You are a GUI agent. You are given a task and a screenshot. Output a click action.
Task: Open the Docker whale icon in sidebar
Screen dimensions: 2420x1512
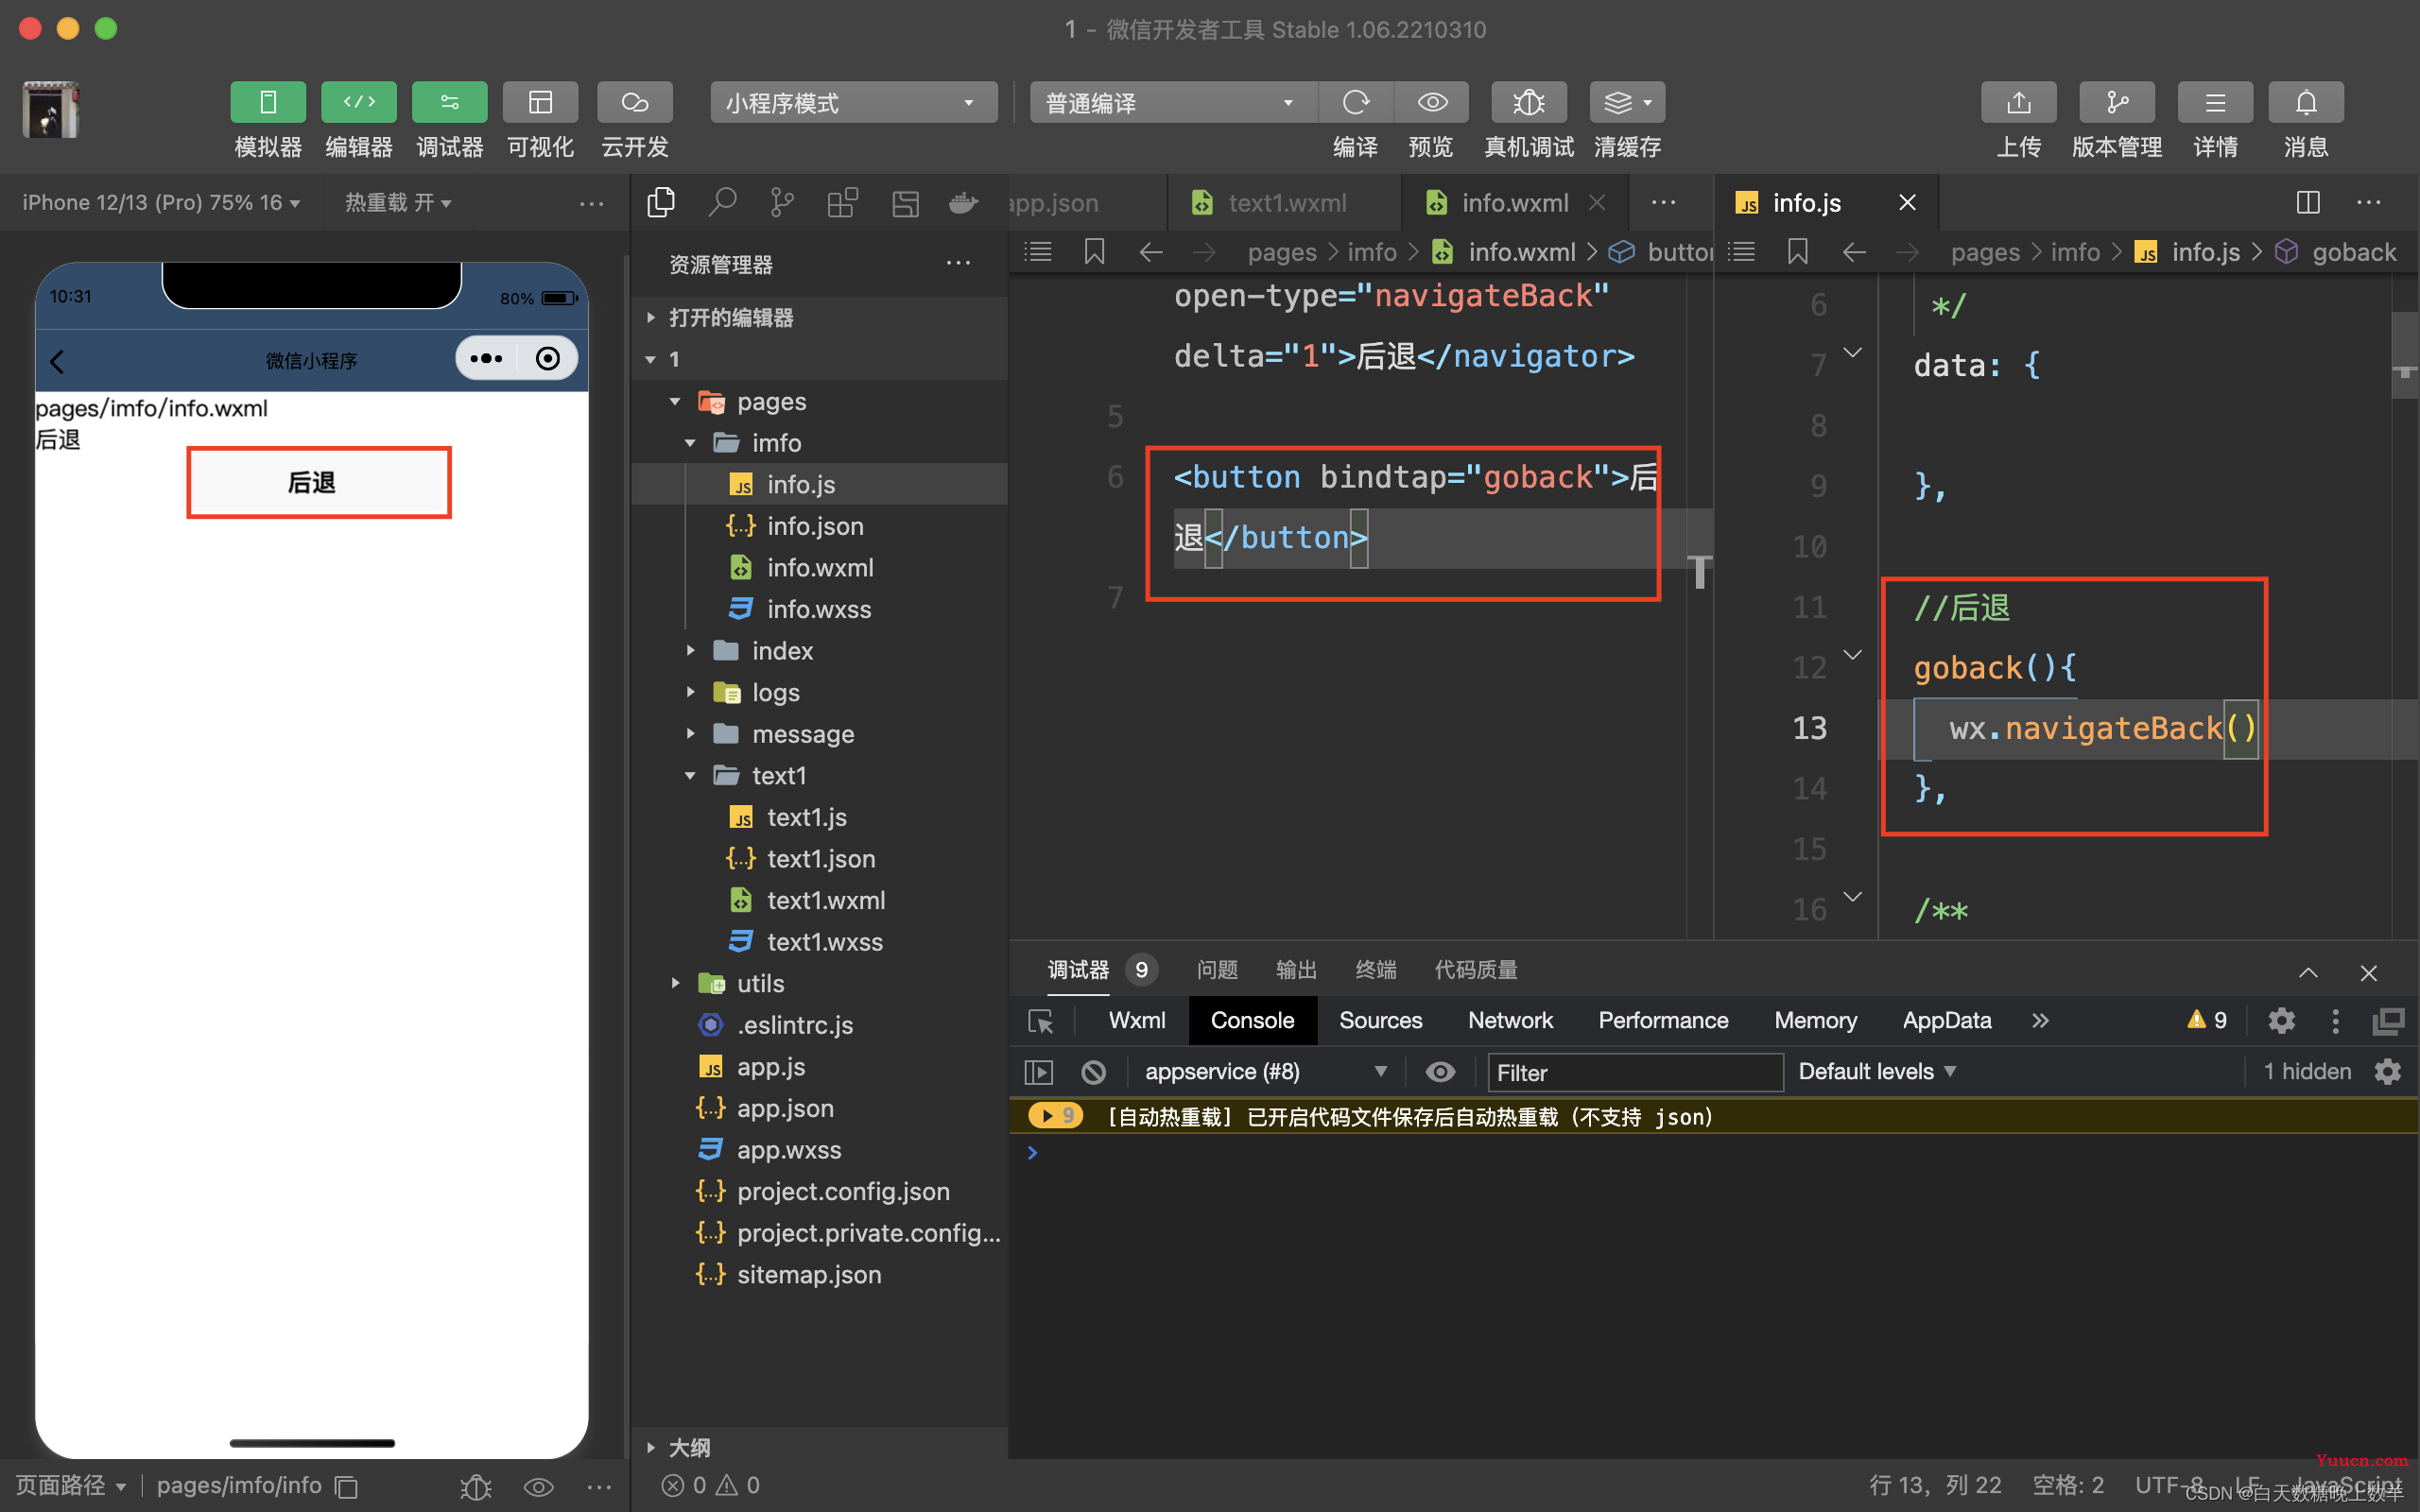tap(963, 202)
